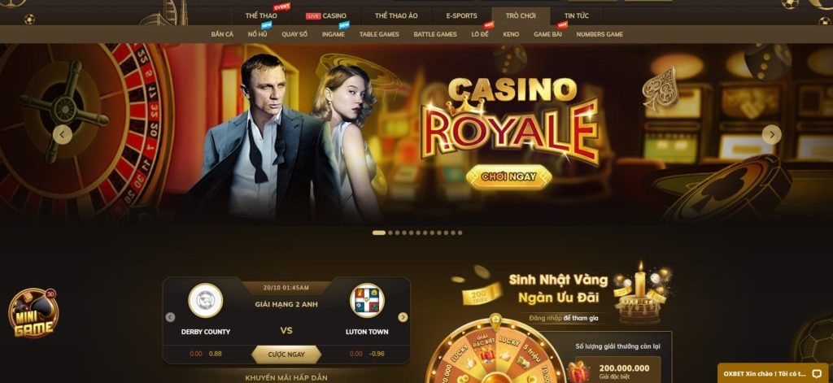Image resolution: width=833 pixels, height=383 pixels.
Task: Click the banner's next slide arrow
Action: pyautogui.click(x=771, y=134)
